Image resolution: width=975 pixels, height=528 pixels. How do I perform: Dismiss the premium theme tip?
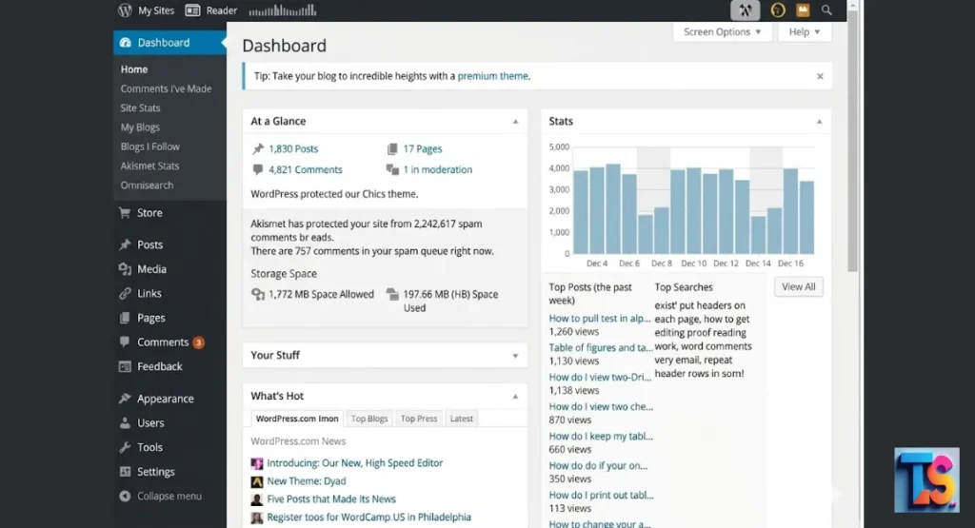(x=820, y=76)
